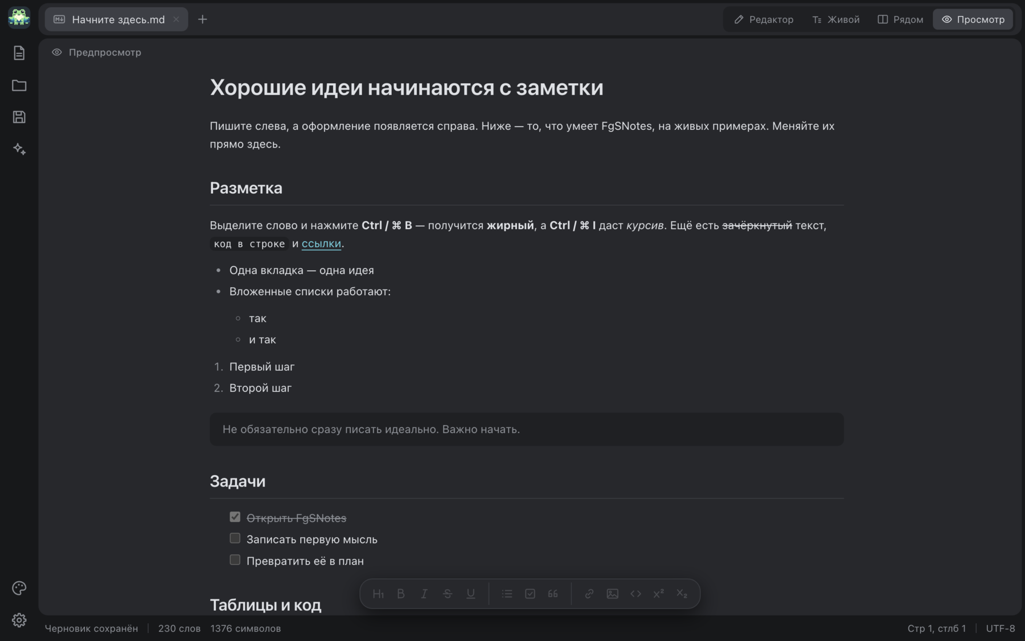Open the new document sidebar icon
The height and width of the screenshot is (641, 1025).
click(19, 53)
